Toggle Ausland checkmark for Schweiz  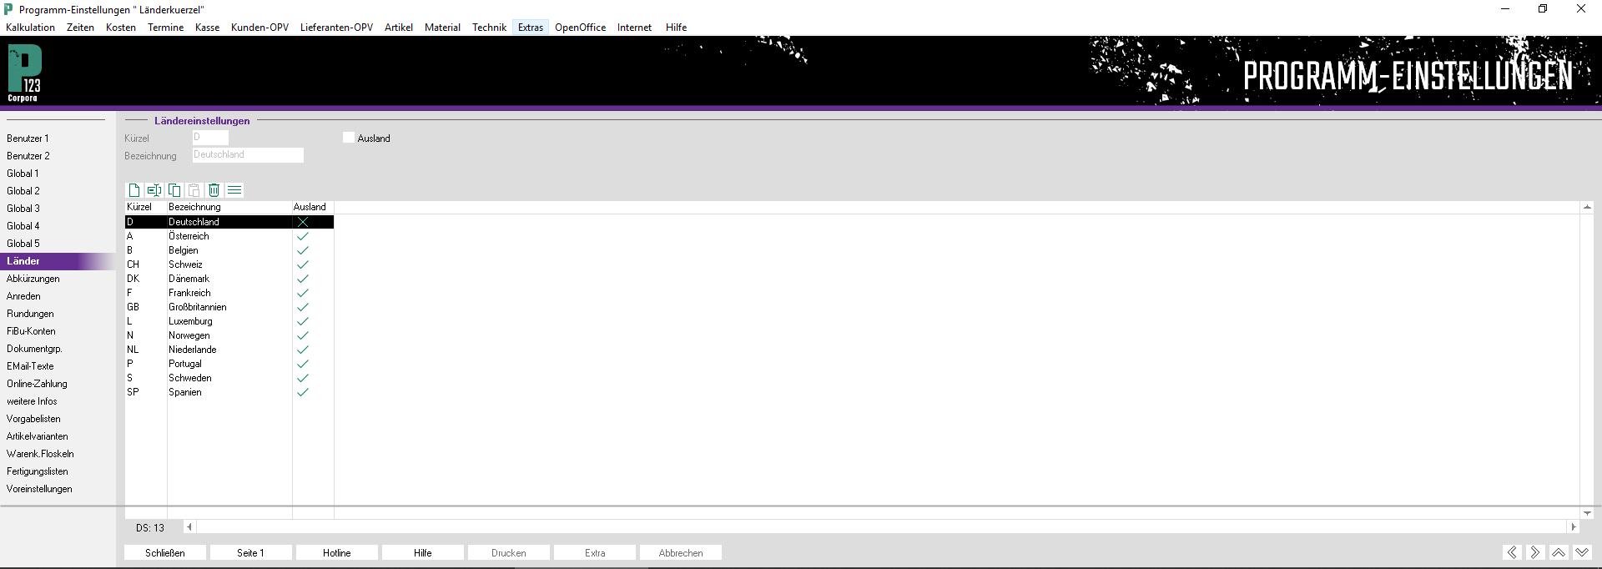(303, 264)
